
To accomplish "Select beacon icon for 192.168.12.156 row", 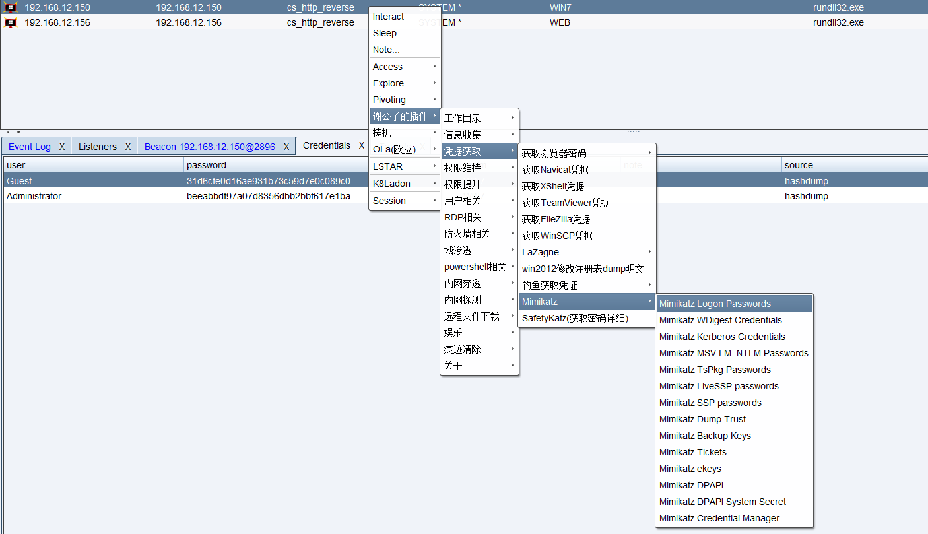I will 11,22.
